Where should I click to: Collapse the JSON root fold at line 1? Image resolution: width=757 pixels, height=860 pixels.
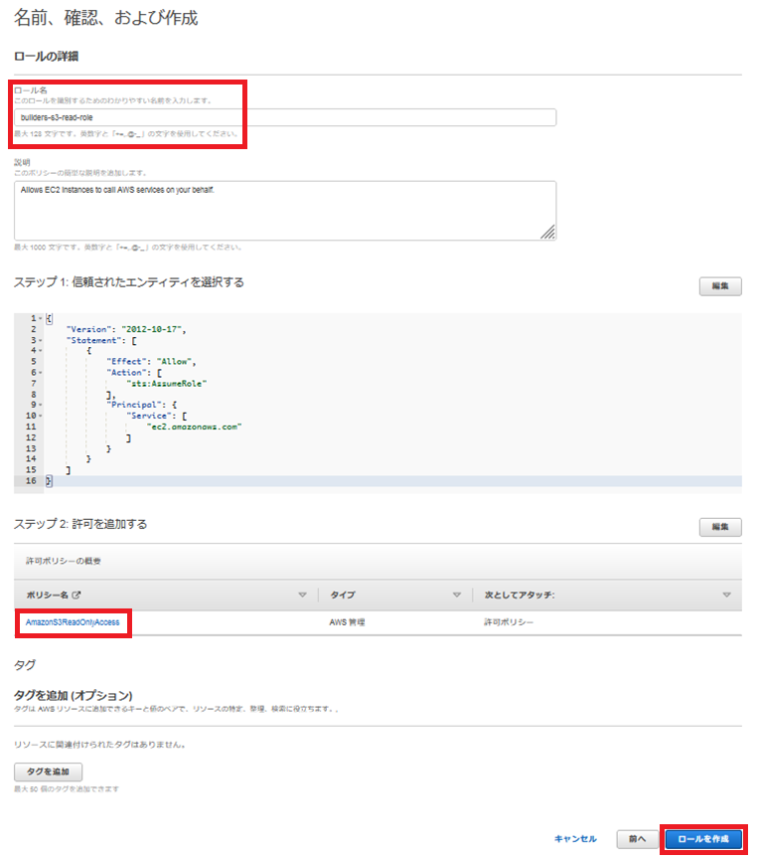click(x=40, y=318)
